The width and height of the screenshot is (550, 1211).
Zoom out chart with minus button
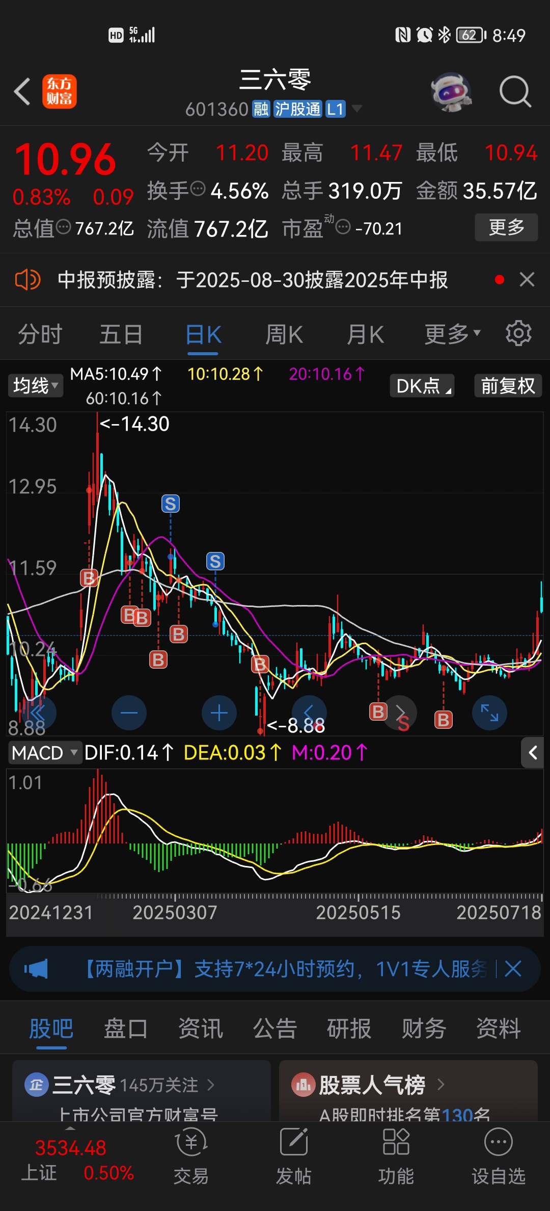[x=129, y=713]
